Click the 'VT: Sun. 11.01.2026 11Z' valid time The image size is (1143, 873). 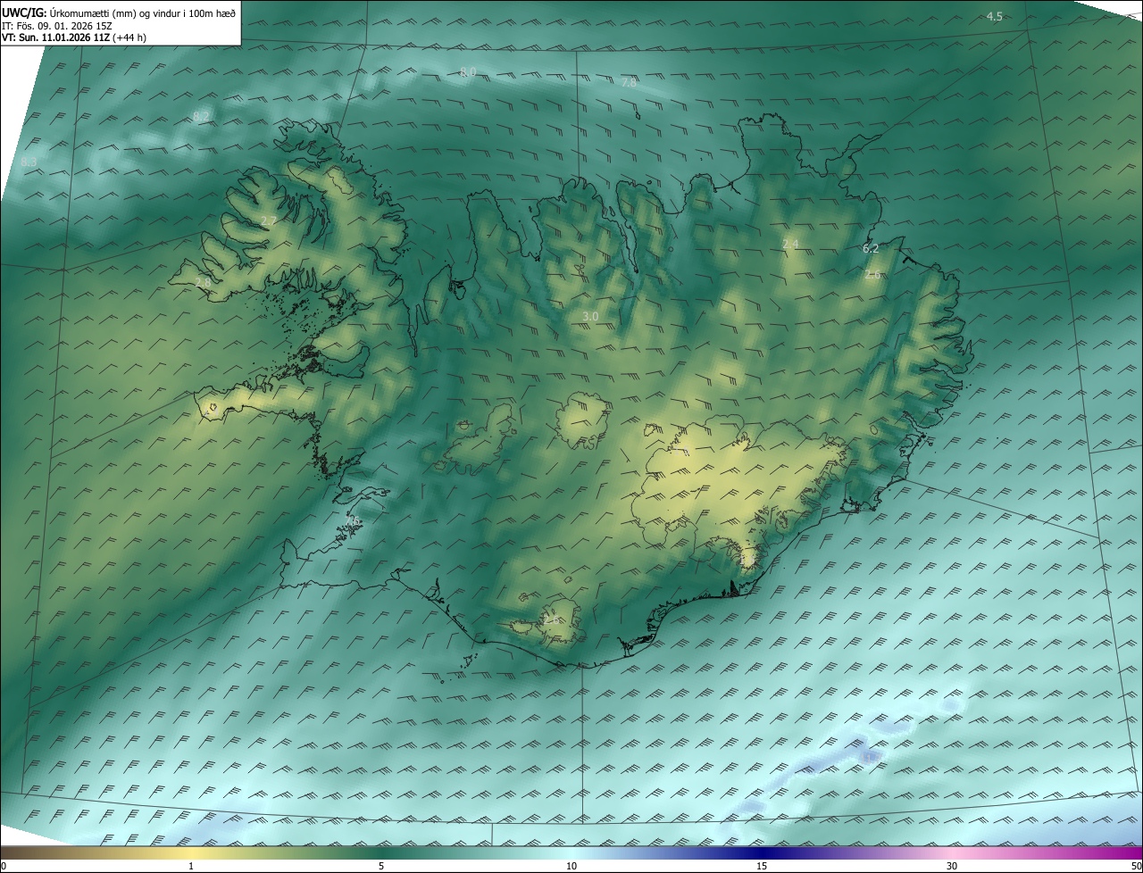coord(56,38)
